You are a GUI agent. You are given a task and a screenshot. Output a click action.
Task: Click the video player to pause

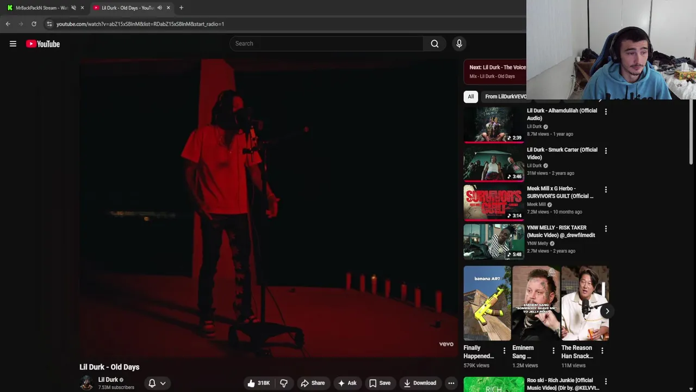click(269, 207)
